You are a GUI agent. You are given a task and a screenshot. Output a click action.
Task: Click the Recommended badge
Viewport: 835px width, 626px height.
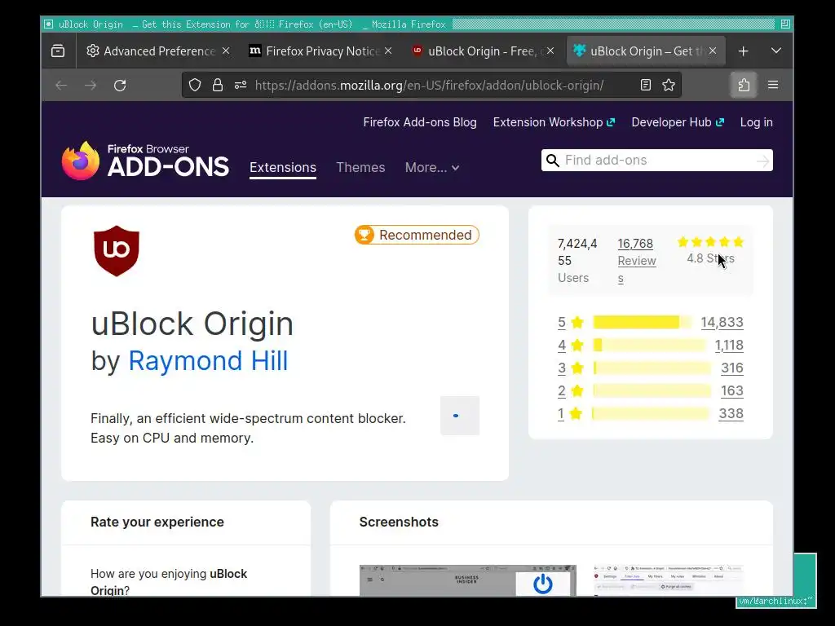(x=417, y=235)
